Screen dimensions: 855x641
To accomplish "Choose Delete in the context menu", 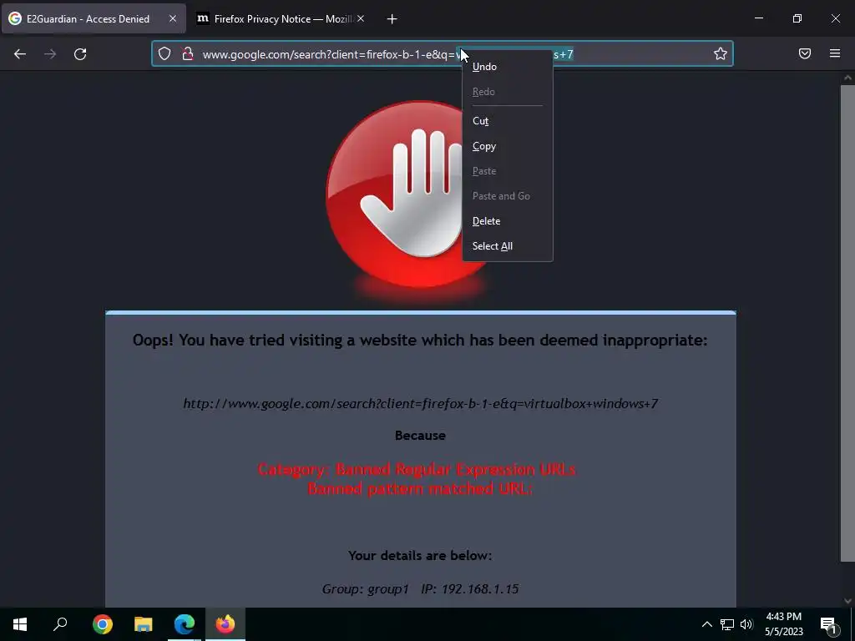I will (507, 220).
